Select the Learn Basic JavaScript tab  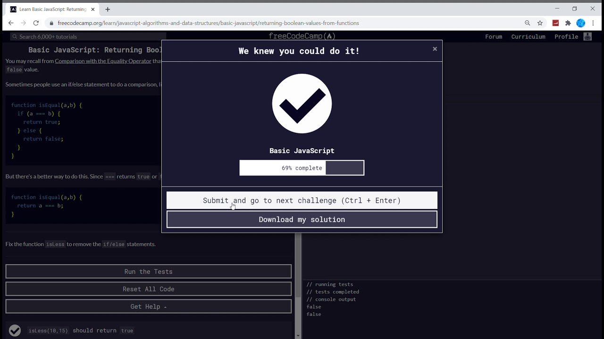[x=53, y=9]
